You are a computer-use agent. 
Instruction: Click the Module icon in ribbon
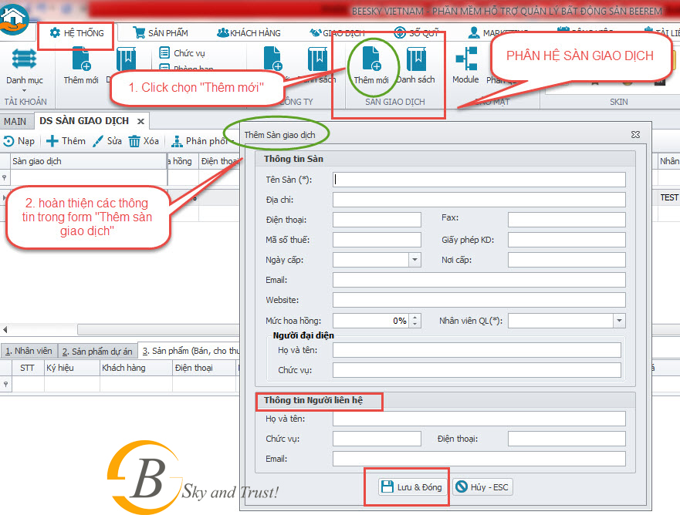coord(465,66)
